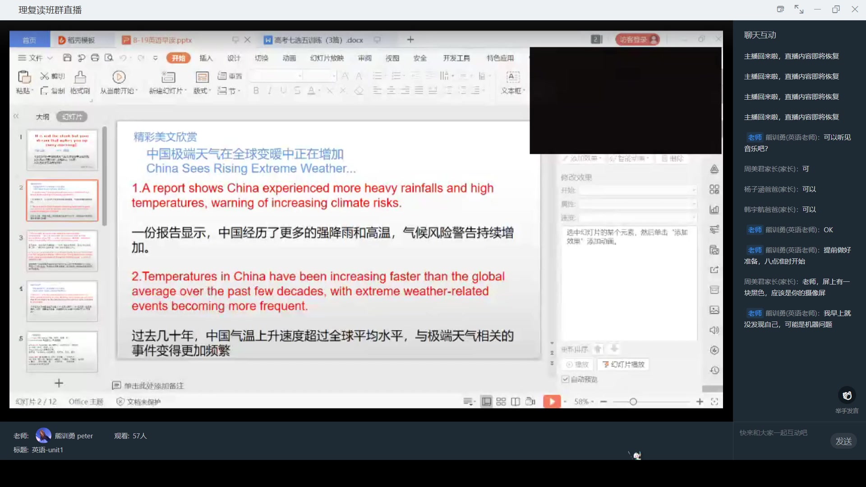866x487 pixels.
Task: Click zoom in plus button
Action: pos(700,401)
